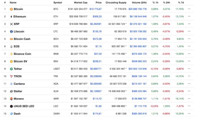Click the Cardano logo icon
Viewport: 197px width, 117px height.
(x=11, y=84)
